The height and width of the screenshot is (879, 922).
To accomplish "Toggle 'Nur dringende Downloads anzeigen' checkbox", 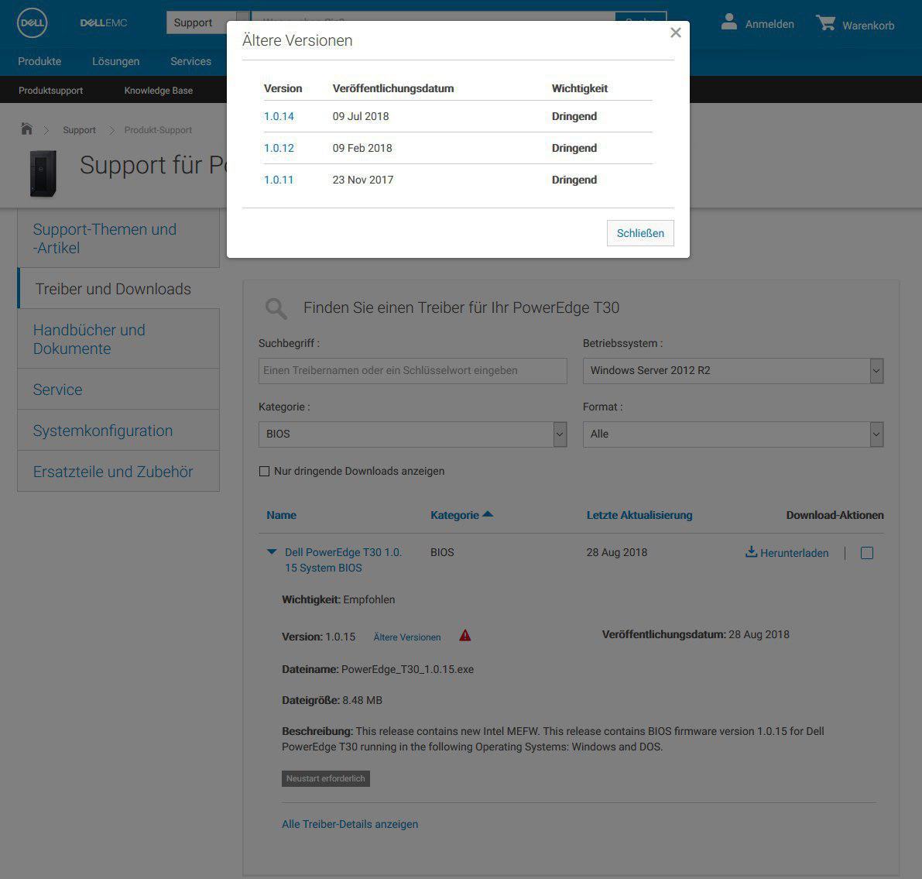I will click(x=265, y=472).
